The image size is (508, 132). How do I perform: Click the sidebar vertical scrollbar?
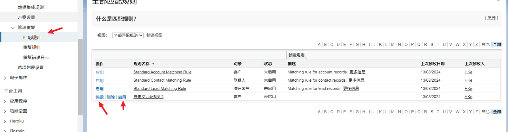[x=80, y=76]
